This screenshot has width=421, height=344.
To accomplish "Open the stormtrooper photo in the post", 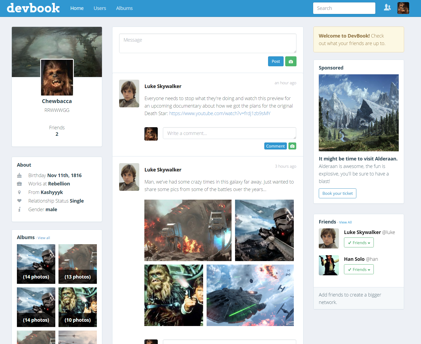I will point(264,230).
